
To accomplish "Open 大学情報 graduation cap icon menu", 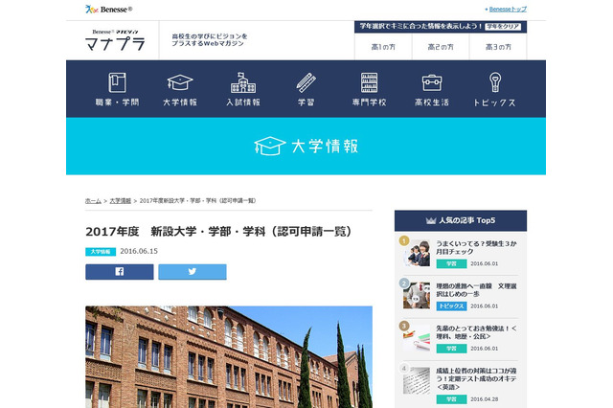I will click(x=180, y=82).
